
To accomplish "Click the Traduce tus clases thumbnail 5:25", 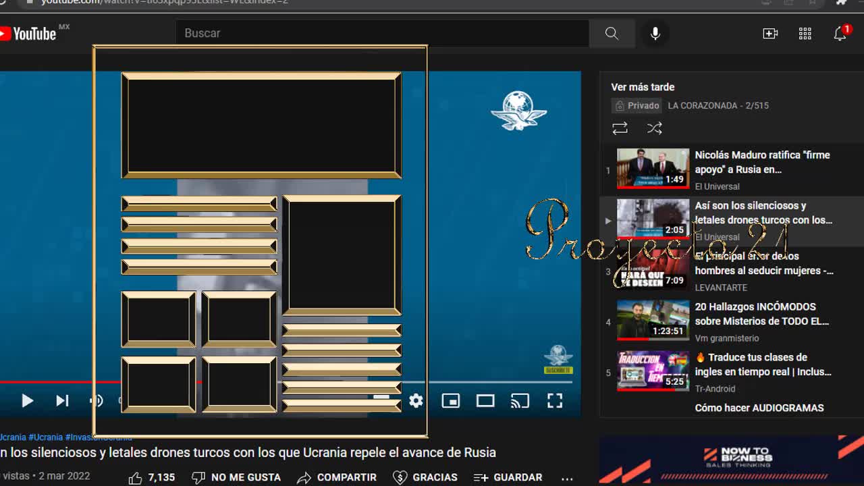I will pos(653,371).
